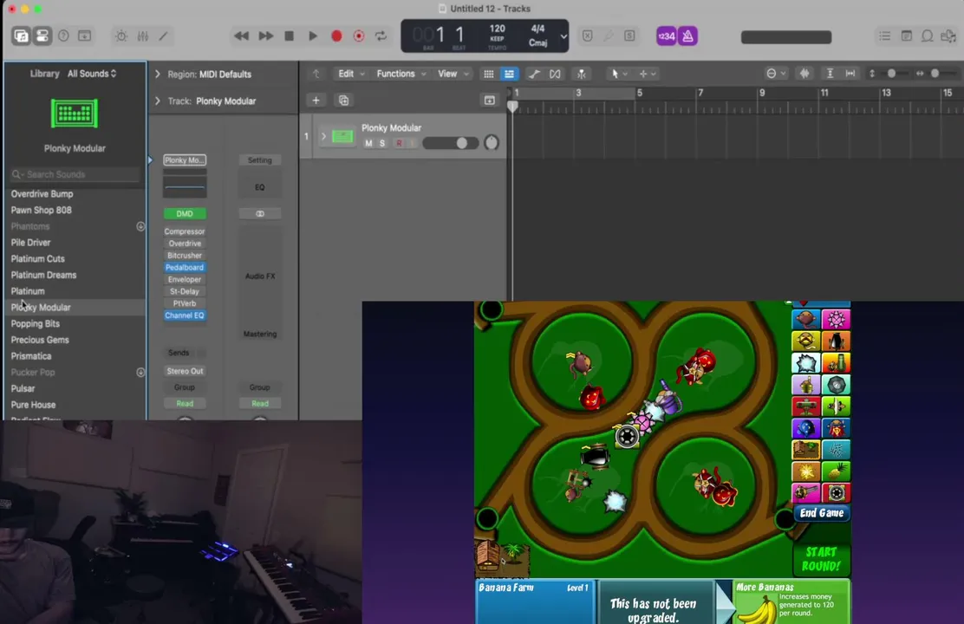Toggle the Automation curve icon
The height and width of the screenshot is (624, 964).
pos(534,74)
